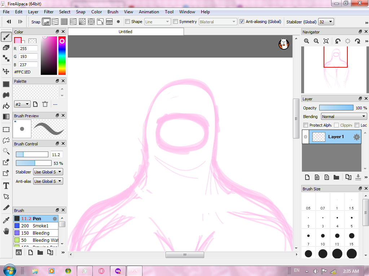The image size is (369, 276).
Task: Open the Animation menu
Action: [149, 12]
